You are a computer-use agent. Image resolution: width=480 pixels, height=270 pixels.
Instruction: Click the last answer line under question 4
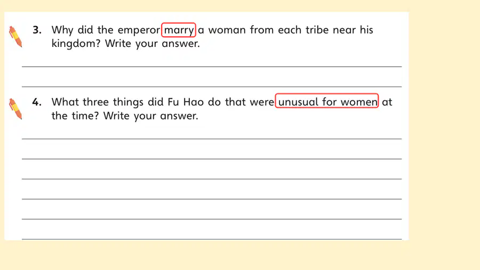point(212,239)
